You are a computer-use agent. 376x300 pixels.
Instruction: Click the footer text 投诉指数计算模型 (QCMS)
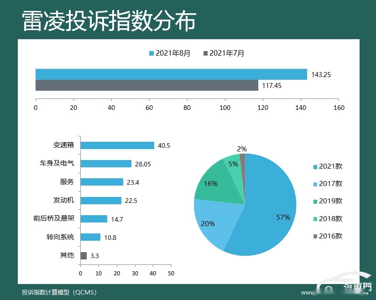pyautogui.click(x=59, y=292)
